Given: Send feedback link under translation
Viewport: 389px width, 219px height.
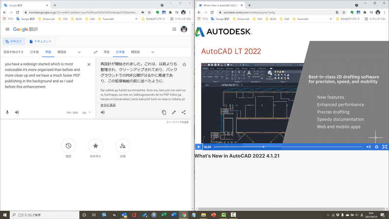Looking at the screenshot, I should tap(177, 122).
